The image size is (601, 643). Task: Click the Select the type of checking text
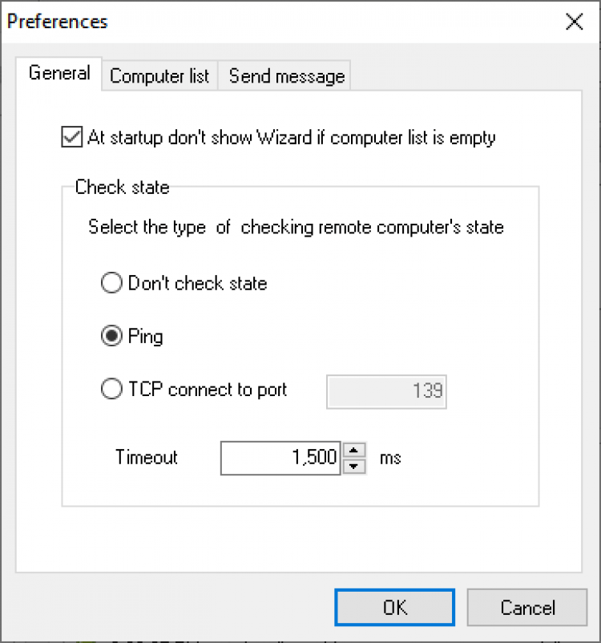coord(296,228)
